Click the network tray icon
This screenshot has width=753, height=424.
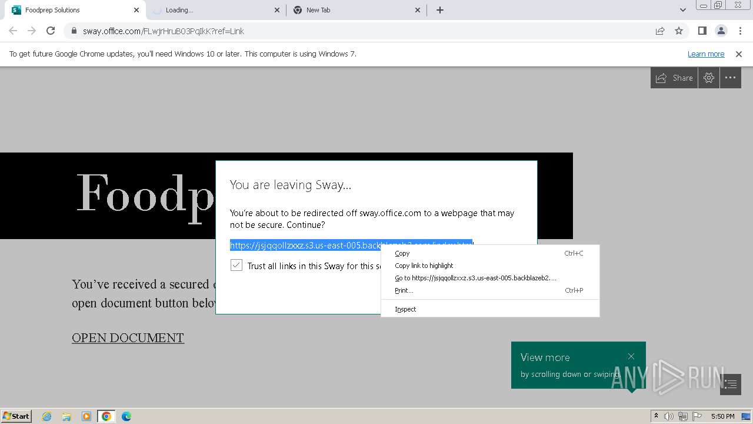point(683,416)
